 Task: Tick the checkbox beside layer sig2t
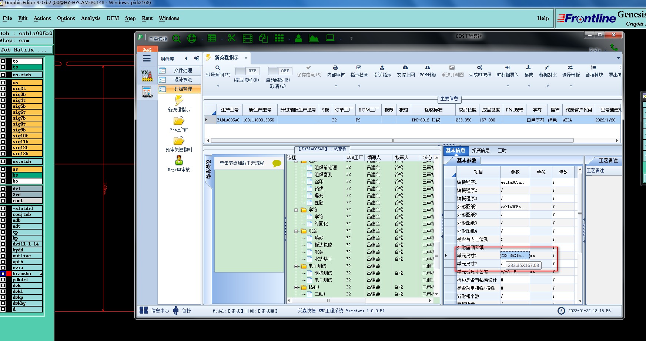[x=3, y=88]
